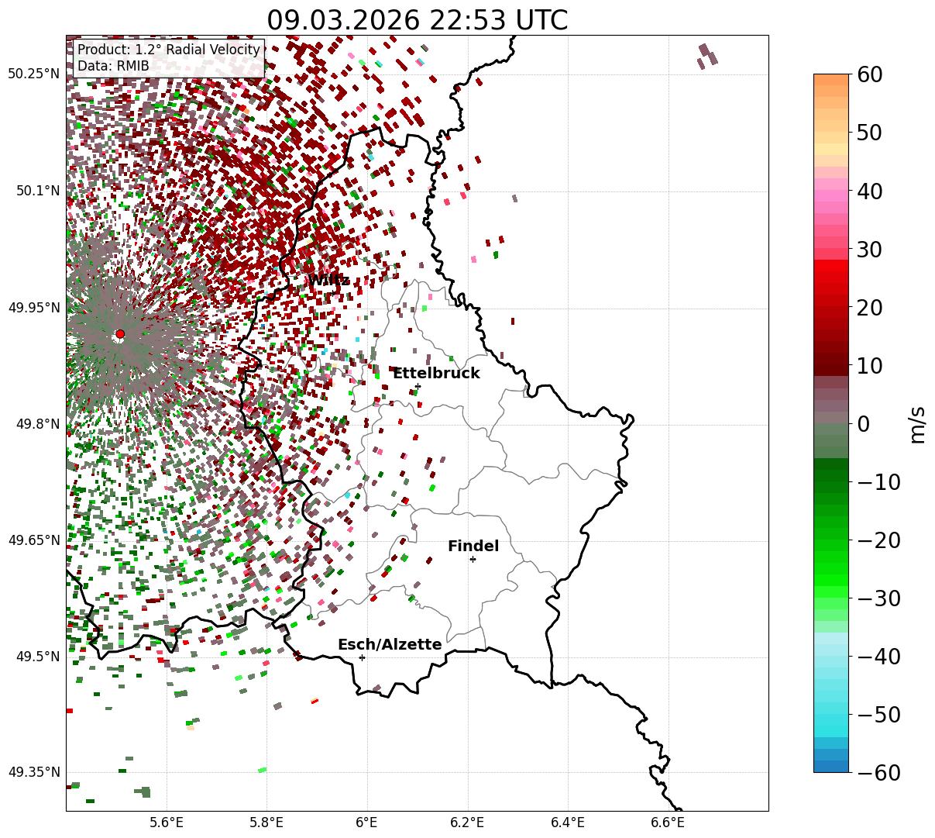Click the 49.5°N latitude label
935x838 pixels.
pos(37,657)
